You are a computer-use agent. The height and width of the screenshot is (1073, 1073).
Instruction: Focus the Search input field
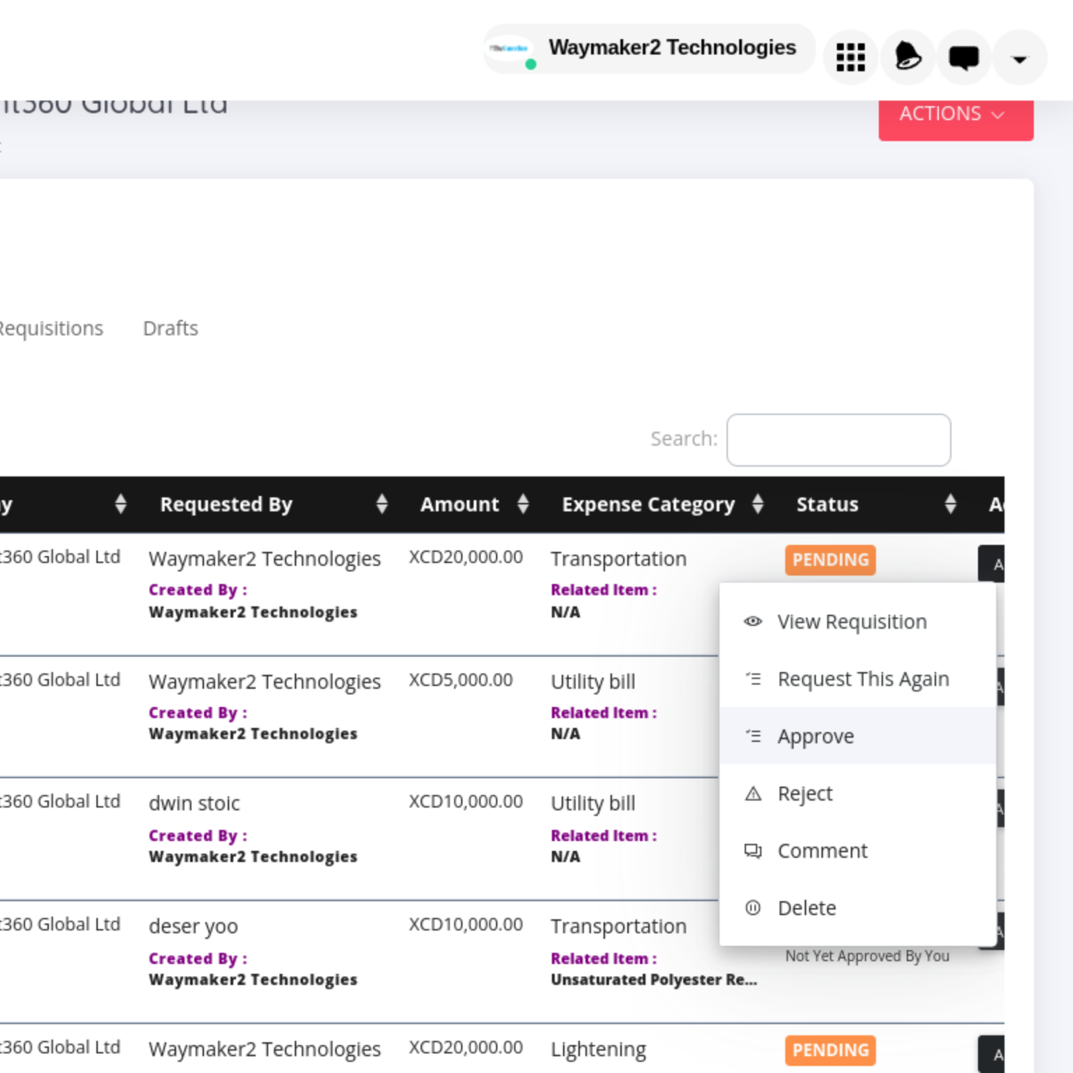coord(838,440)
